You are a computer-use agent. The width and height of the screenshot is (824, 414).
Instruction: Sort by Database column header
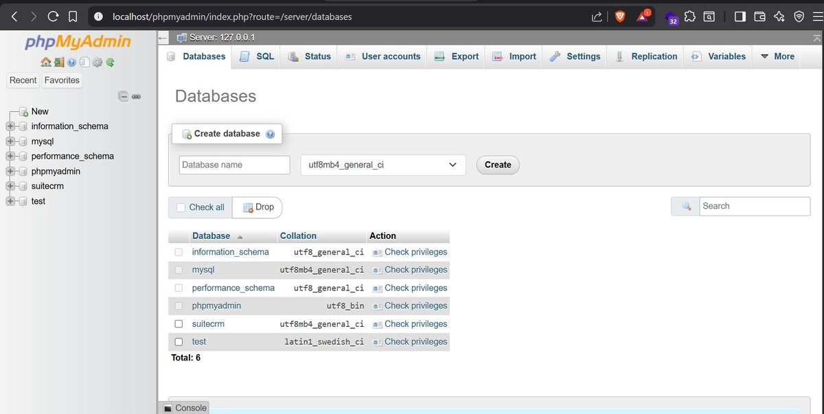[211, 235]
